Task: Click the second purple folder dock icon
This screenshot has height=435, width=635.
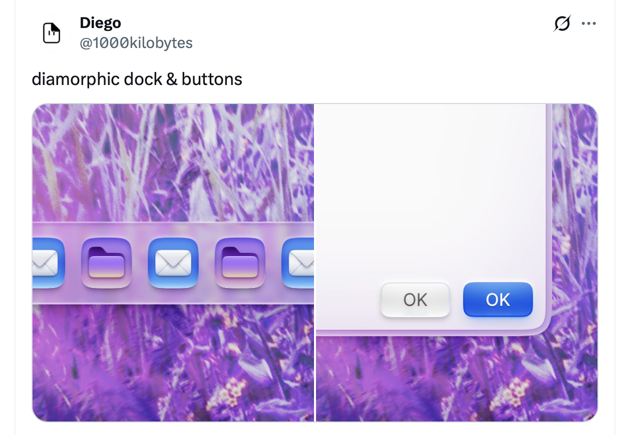Action: (240, 263)
